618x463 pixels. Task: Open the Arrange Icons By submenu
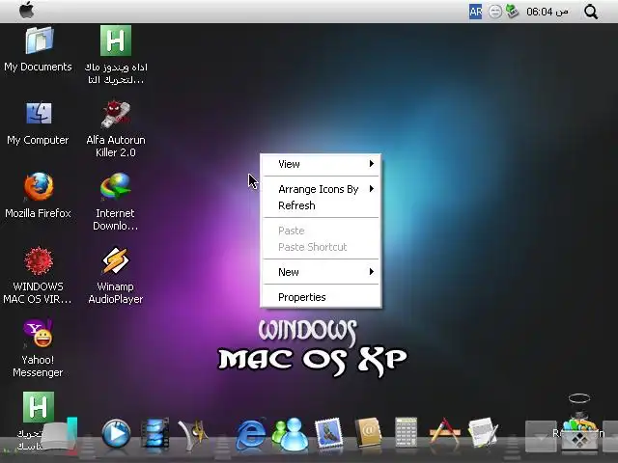coord(321,189)
